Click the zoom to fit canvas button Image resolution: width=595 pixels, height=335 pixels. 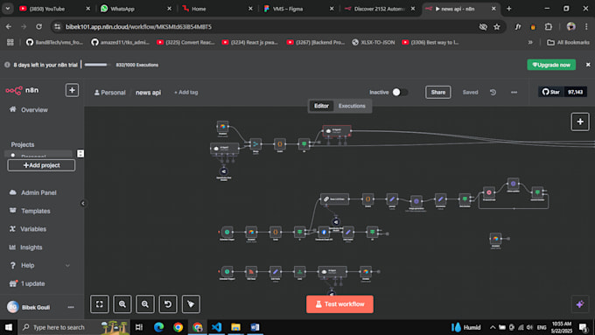pos(100,304)
